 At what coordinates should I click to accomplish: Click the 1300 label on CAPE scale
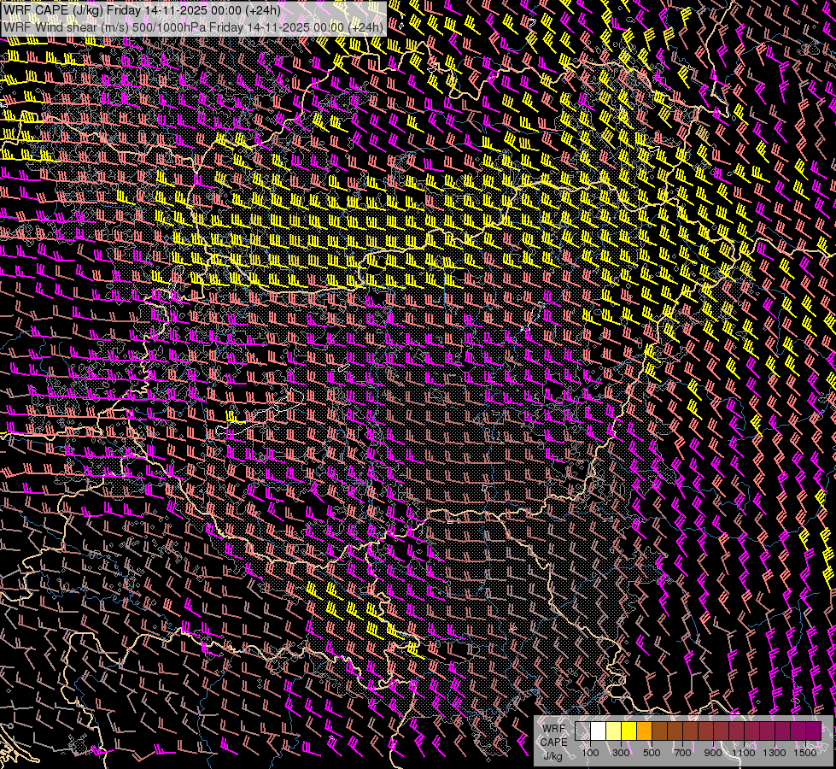coord(775,753)
